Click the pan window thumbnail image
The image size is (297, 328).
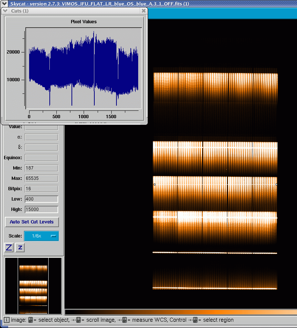[x=33, y=286]
